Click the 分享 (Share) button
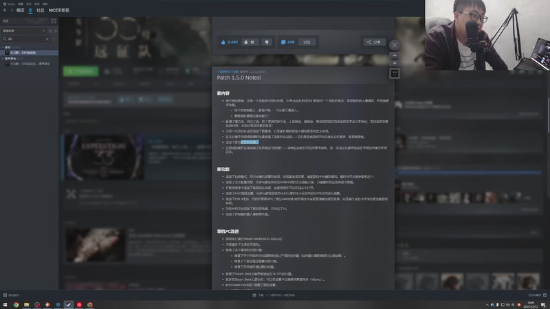This screenshot has height=309, width=550. click(374, 42)
